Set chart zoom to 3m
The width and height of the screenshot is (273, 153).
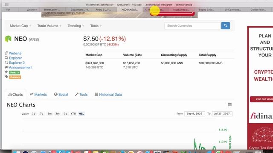coord(58,113)
